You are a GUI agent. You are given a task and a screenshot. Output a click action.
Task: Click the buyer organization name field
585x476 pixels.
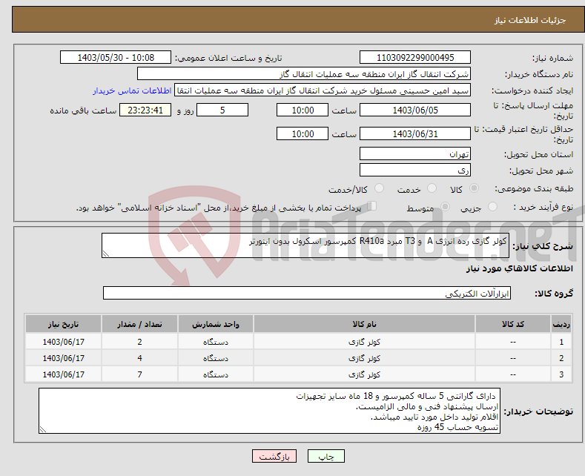304,74
